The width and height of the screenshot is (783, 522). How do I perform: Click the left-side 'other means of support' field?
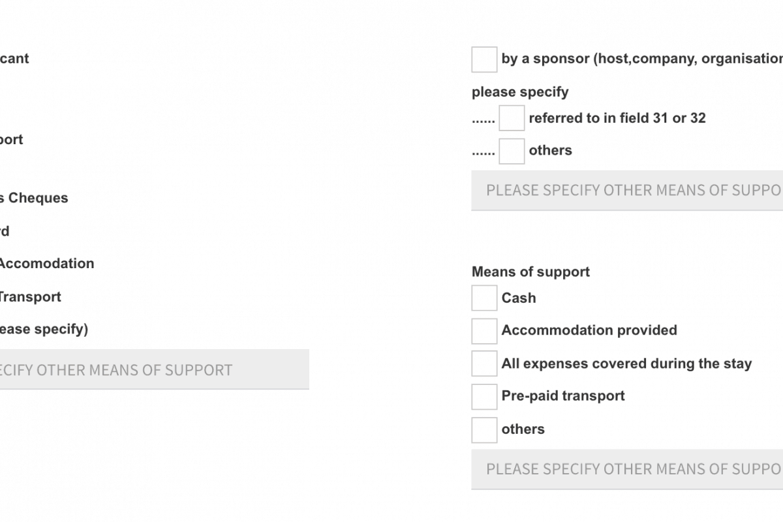(154, 370)
